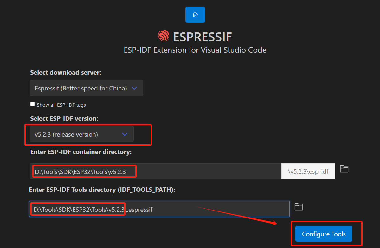Click 'Enter ESP-IDF container directory:' label

tap(81, 152)
